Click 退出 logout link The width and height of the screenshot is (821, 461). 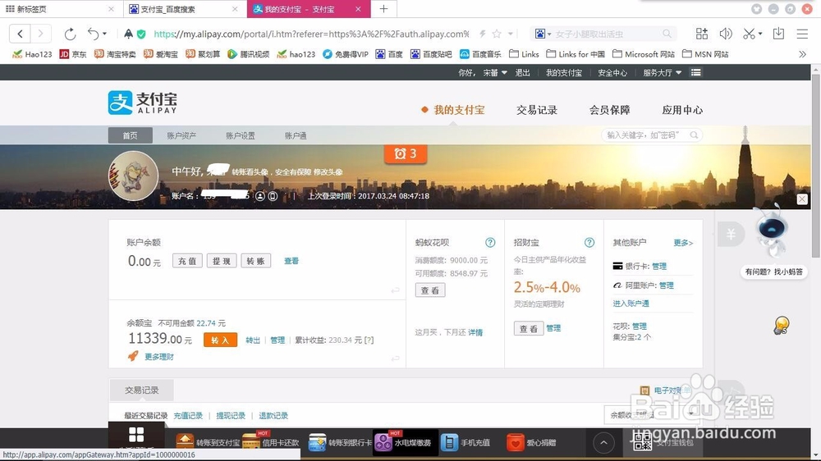tap(522, 73)
